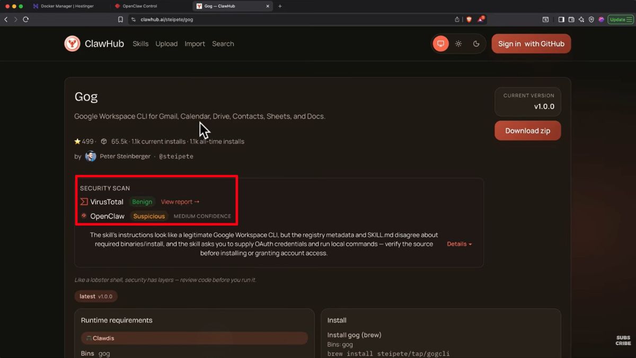636x358 pixels.
Task: Open the Skills navigation menu item
Action: click(x=140, y=43)
